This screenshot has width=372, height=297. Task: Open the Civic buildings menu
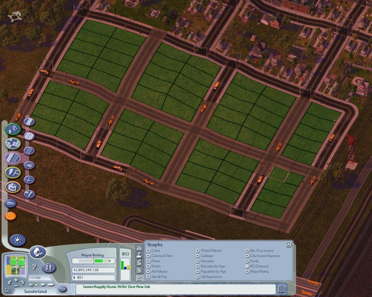[x=13, y=187]
